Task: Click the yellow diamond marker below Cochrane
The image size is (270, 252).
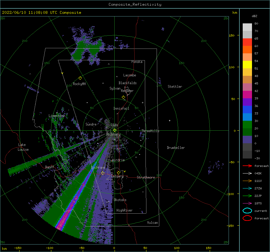Action: (103, 173)
